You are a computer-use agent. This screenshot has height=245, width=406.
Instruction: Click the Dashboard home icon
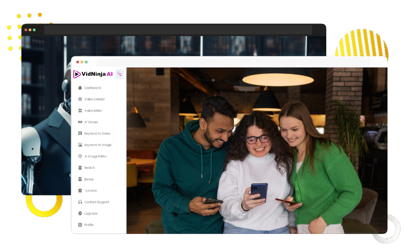pyautogui.click(x=80, y=88)
